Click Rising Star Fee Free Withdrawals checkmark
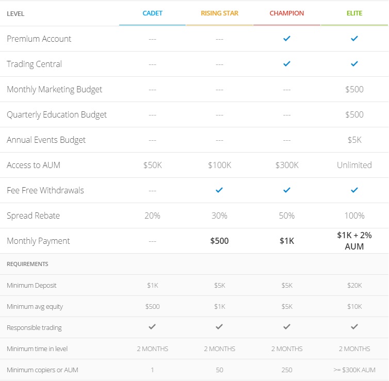The image size is (389, 381). click(x=219, y=190)
